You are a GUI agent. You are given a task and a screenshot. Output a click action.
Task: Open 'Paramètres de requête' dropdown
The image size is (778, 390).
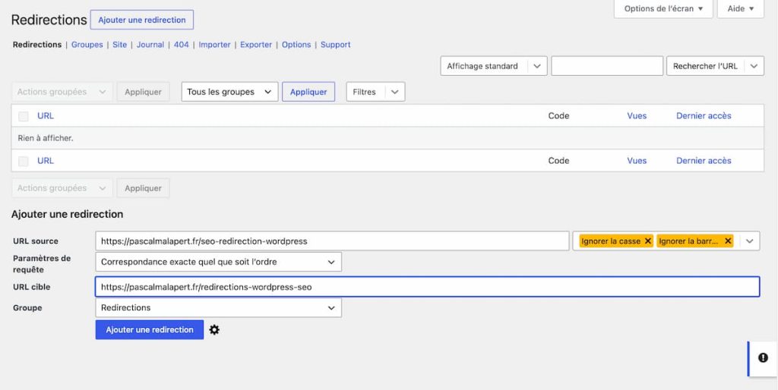[x=218, y=262]
